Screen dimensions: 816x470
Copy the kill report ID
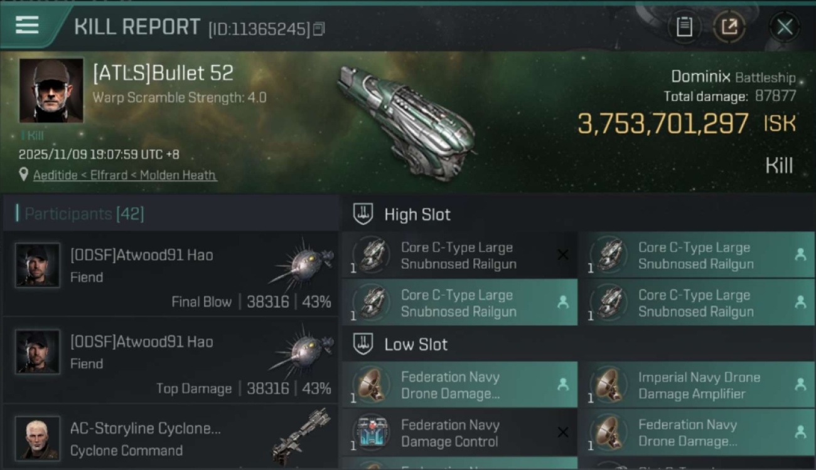[x=319, y=29]
